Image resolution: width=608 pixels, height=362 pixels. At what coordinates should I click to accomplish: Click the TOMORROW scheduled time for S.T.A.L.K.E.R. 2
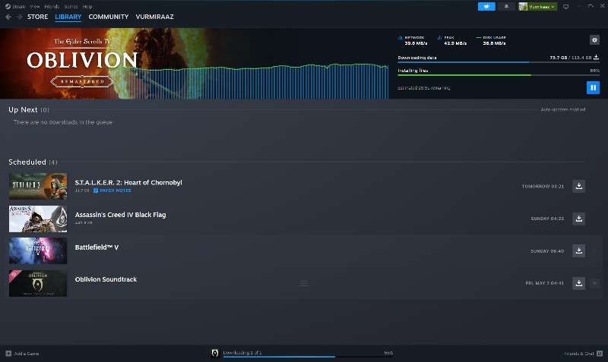(543, 186)
